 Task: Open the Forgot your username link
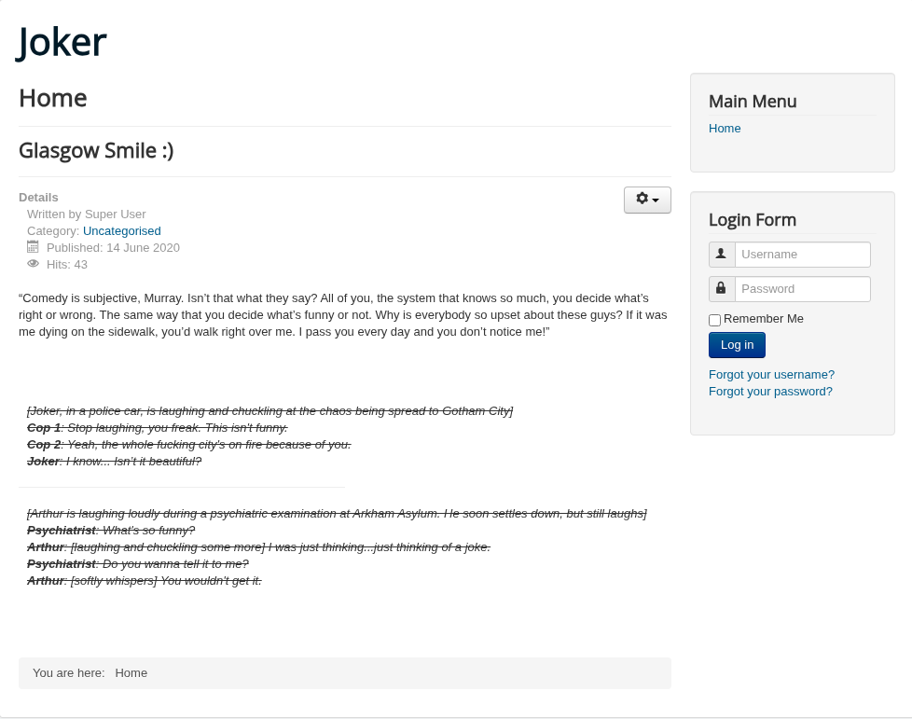click(771, 375)
